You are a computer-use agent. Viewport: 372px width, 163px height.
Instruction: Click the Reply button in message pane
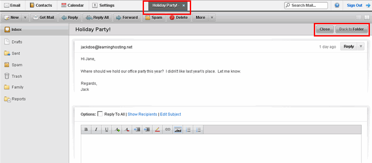[x=349, y=47]
